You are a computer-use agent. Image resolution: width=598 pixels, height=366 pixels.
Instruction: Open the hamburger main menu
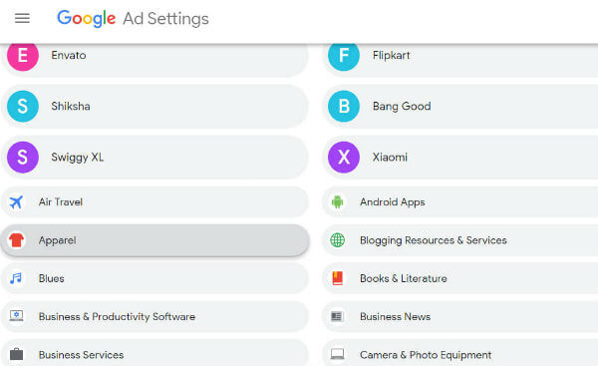[x=22, y=18]
